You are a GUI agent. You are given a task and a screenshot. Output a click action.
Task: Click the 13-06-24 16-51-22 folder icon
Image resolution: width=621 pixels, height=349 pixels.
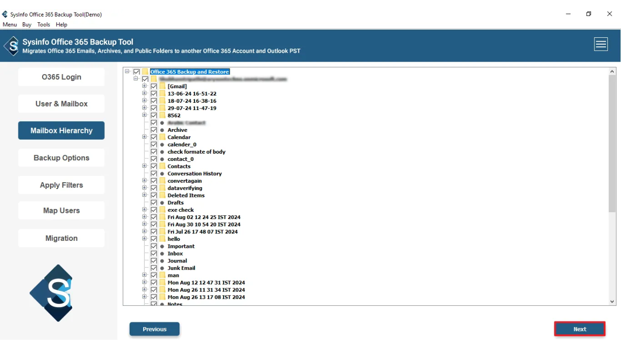[163, 94]
